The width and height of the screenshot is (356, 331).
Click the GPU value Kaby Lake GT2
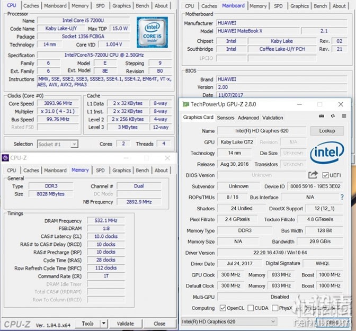[237, 142]
